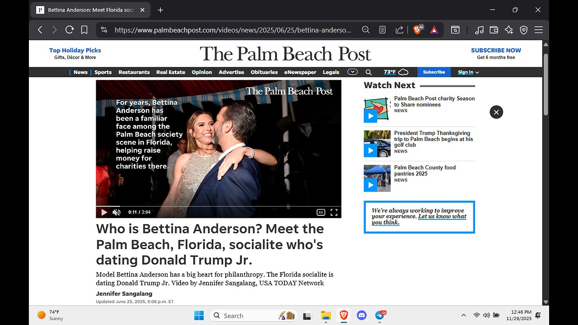Open the taskbar weather widget 74°F Sunny
This screenshot has height=325, width=578.
click(x=50, y=315)
